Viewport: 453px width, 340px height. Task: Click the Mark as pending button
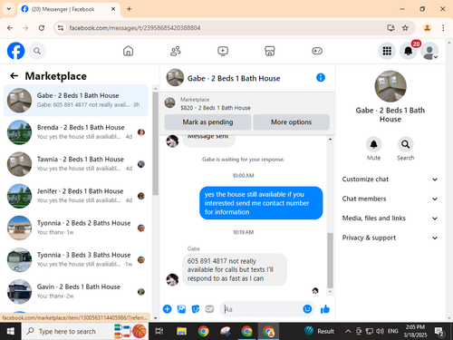pyautogui.click(x=207, y=122)
